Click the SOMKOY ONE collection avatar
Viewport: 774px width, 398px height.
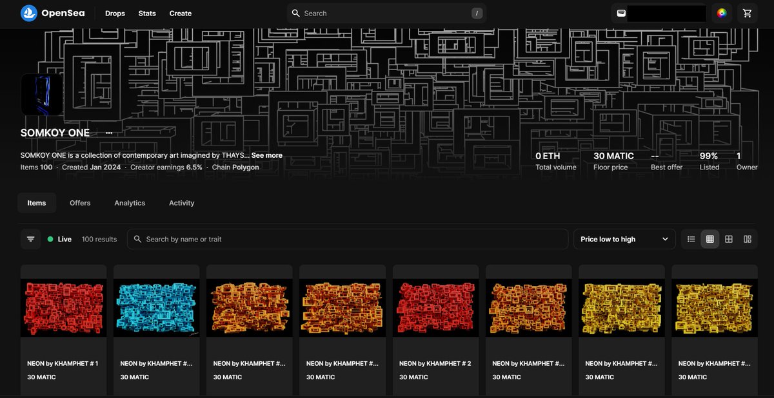pyautogui.click(x=42, y=94)
